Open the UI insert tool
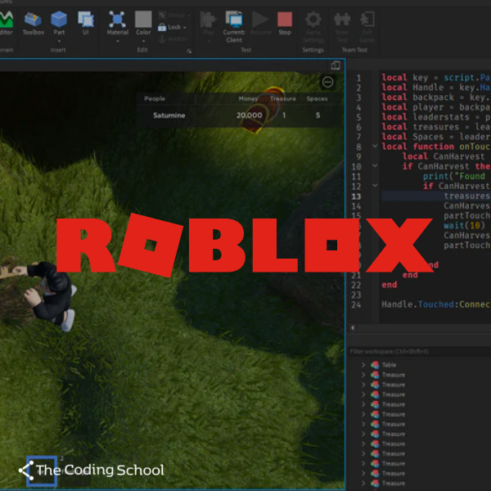The width and height of the screenshot is (491, 491). pos(85,20)
